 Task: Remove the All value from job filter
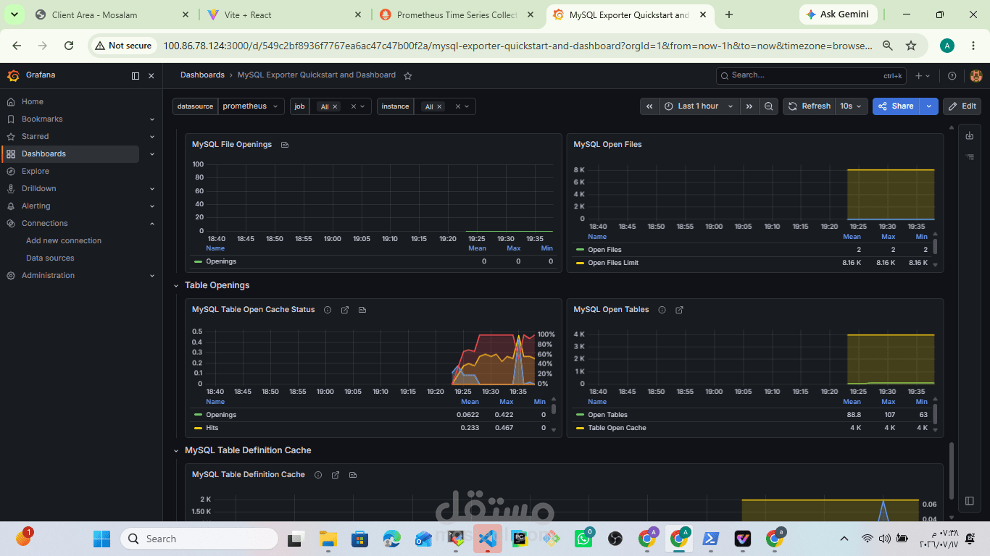[335, 107]
